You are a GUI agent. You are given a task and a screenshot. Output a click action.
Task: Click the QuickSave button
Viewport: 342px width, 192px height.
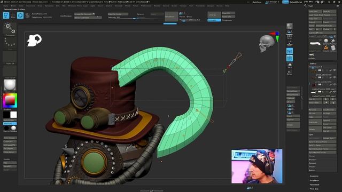(256, 2)
